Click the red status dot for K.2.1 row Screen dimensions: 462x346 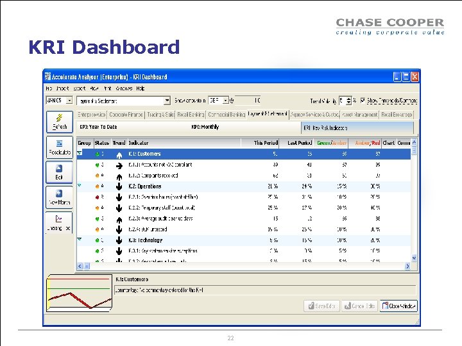98,197
